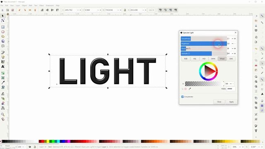Select the Calligraphy tool
Screen dimensions: 265x149
(3, 62)
